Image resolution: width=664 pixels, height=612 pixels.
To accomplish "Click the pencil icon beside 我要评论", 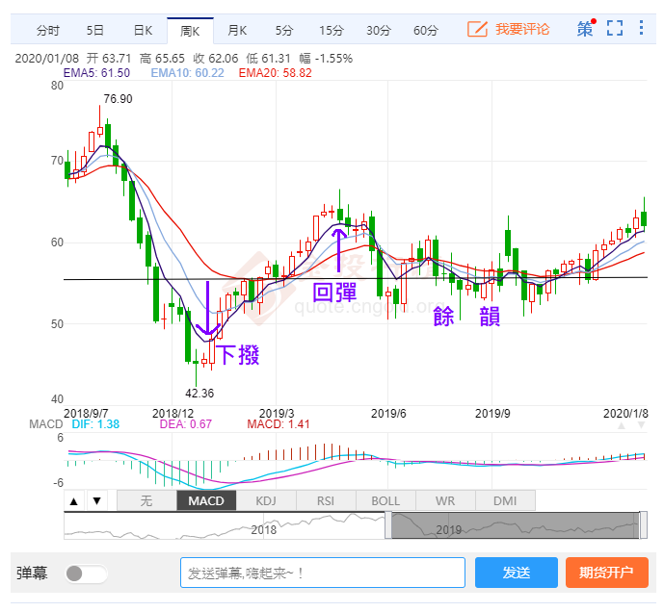I will coord(477,29).
